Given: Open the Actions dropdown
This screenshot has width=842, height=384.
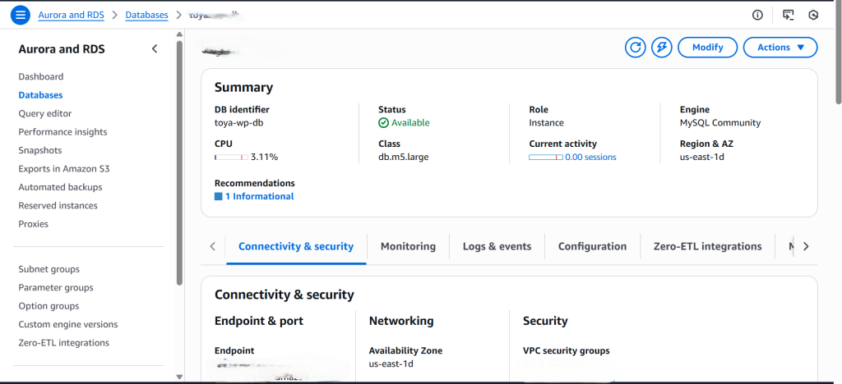Looking at the screenshot, I should tap(780, 48).
